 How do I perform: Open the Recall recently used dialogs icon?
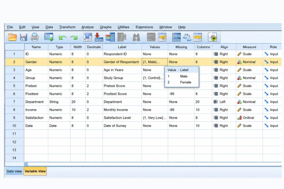pyautogui.click(x=49, y=37)
